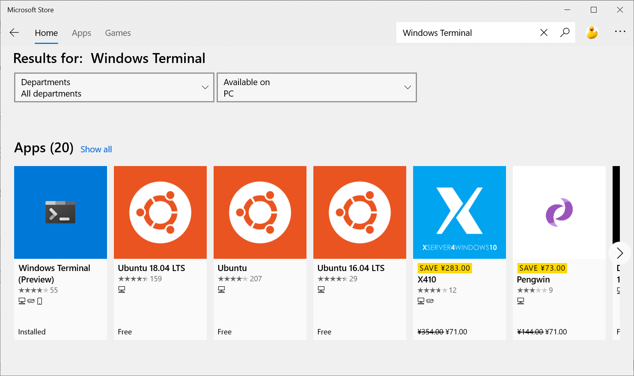Click the right arrow to reveal more apps
The height and width of the screenshot is (376, 634).
tap(619, 253)
